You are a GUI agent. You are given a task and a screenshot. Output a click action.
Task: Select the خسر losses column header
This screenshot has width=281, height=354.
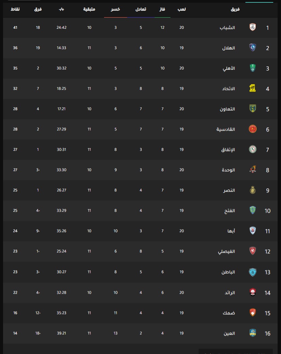tap(115, 9)
